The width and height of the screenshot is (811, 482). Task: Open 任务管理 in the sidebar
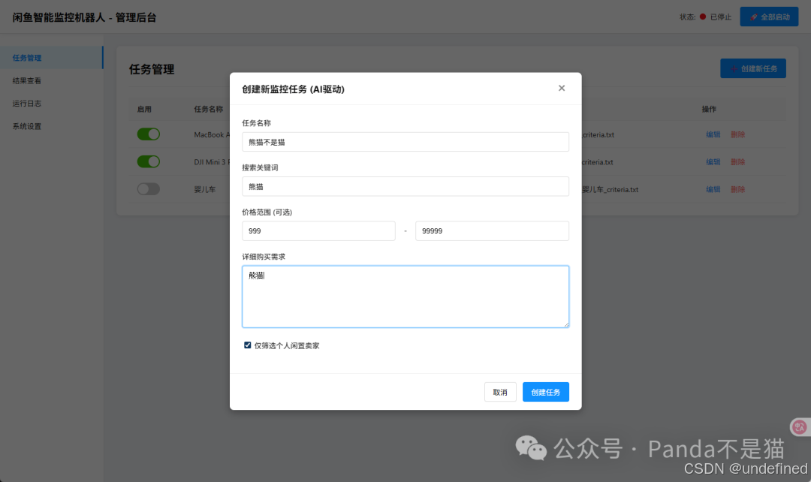[x=51, y=57]
